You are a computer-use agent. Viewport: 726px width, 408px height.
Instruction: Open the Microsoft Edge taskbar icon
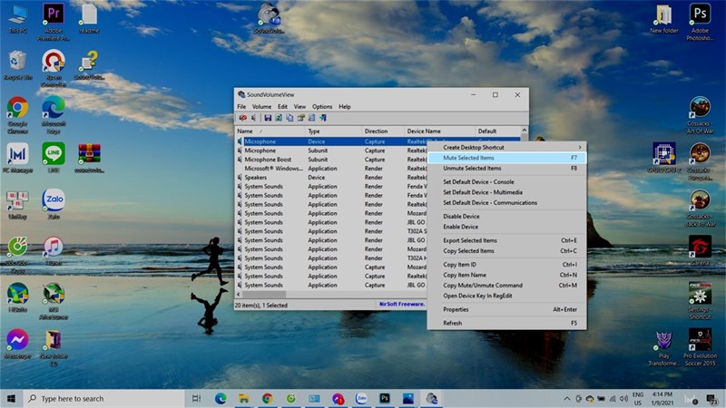click(221, 398)
